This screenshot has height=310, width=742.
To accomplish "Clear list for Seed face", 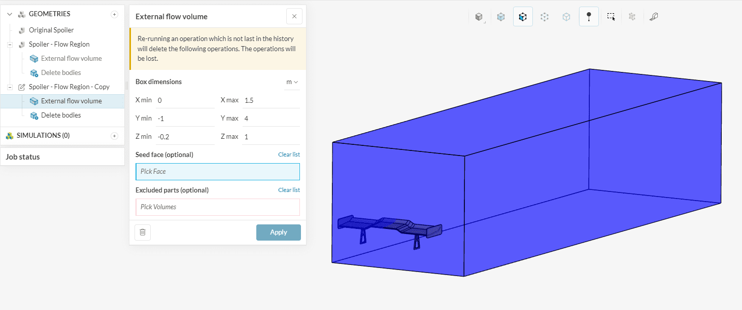I will click(x=289, y=154).
